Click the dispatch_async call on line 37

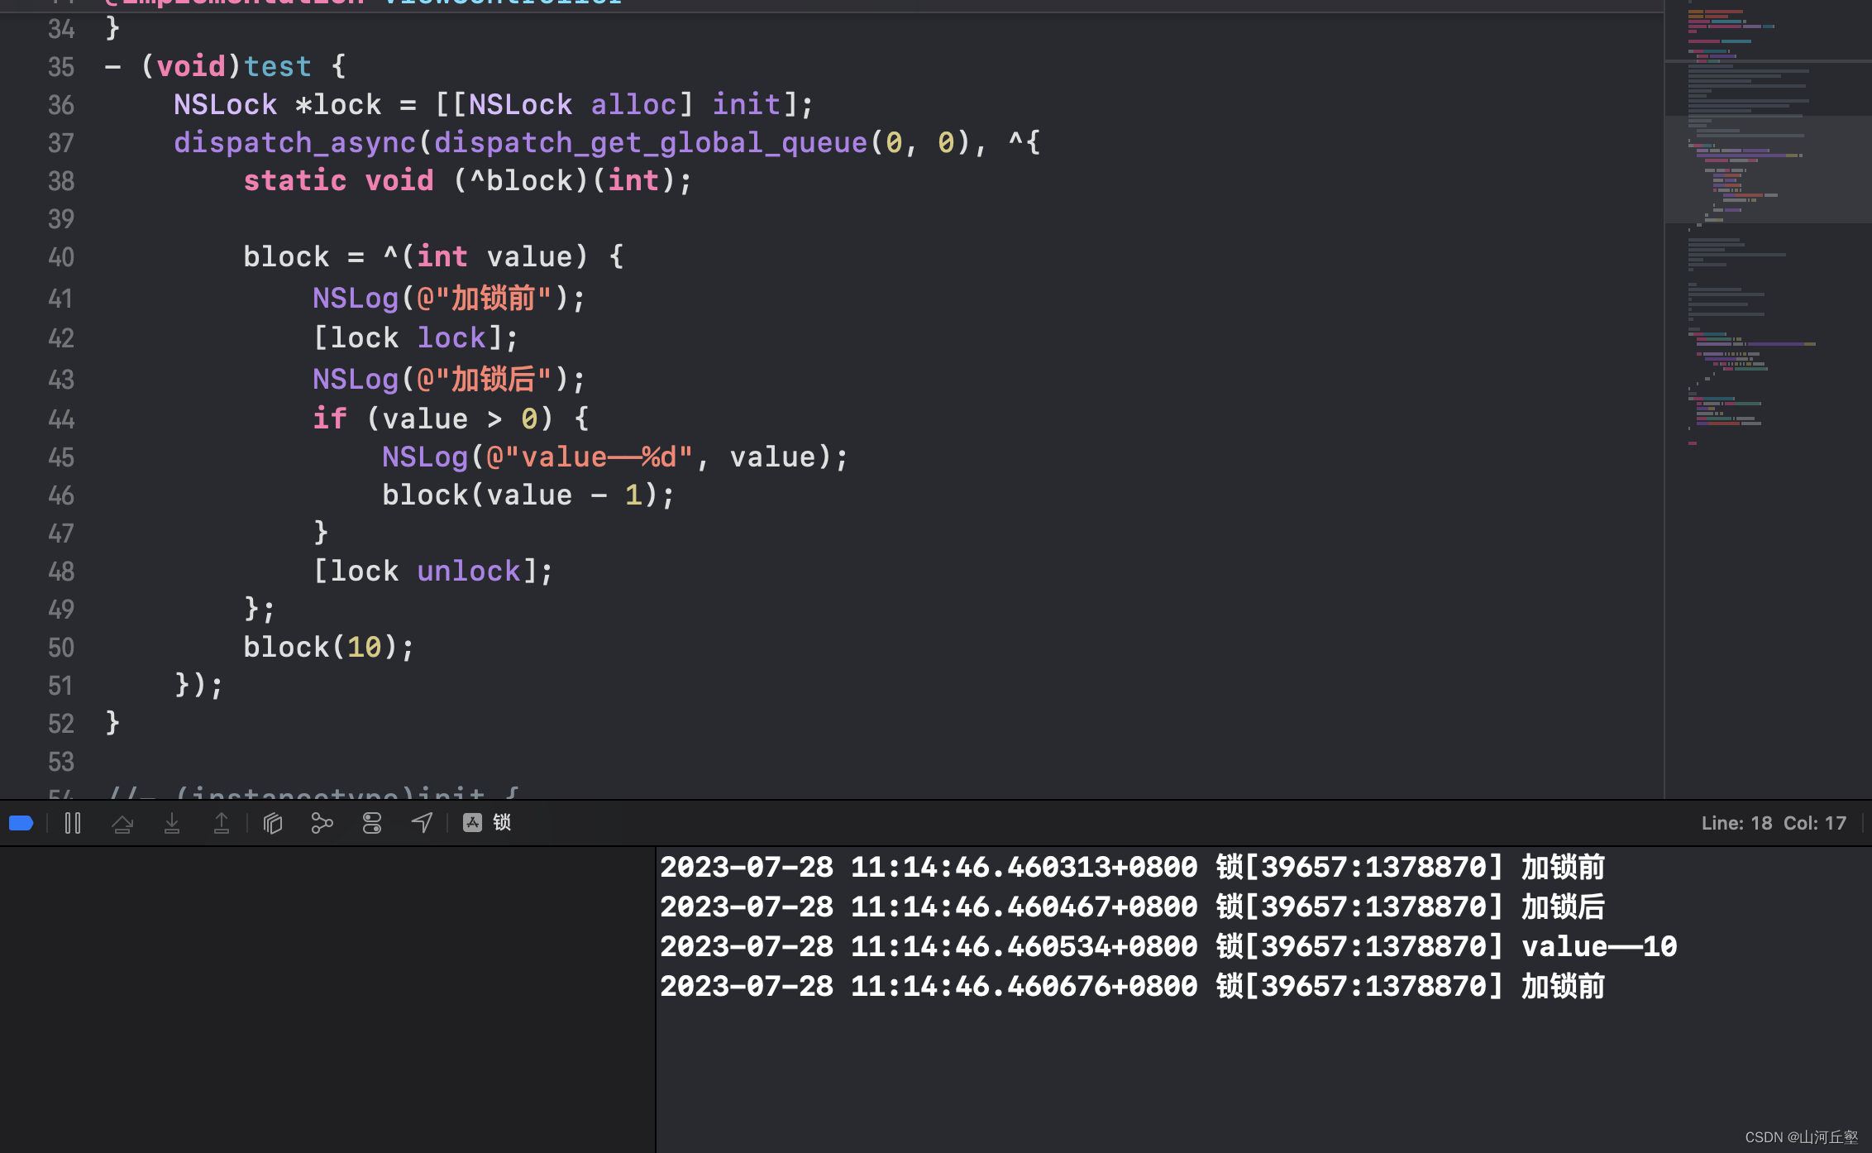click(x=294, y=142)
